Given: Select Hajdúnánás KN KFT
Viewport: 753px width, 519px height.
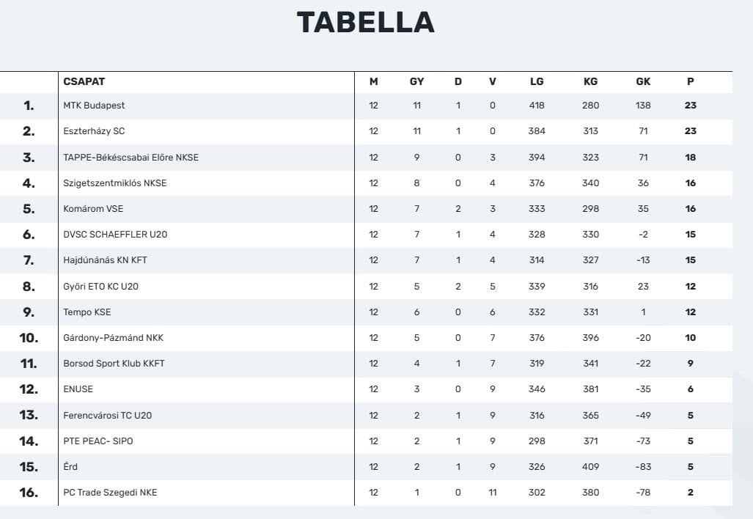Looking at the screenshot, I should pyautogui.click(x=105, y=260).
